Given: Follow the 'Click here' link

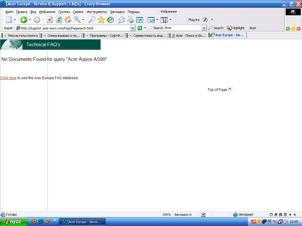Looking at the screenshot, I should [8, 78].
